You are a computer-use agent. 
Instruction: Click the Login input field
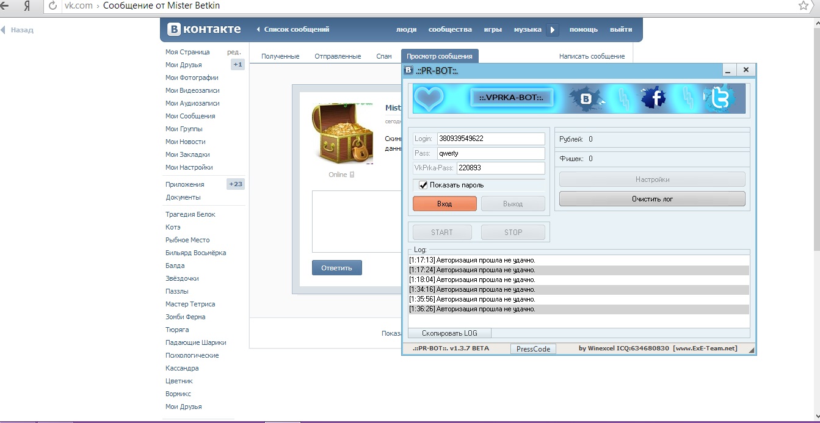pyautogui.click(x=491, y=139)
